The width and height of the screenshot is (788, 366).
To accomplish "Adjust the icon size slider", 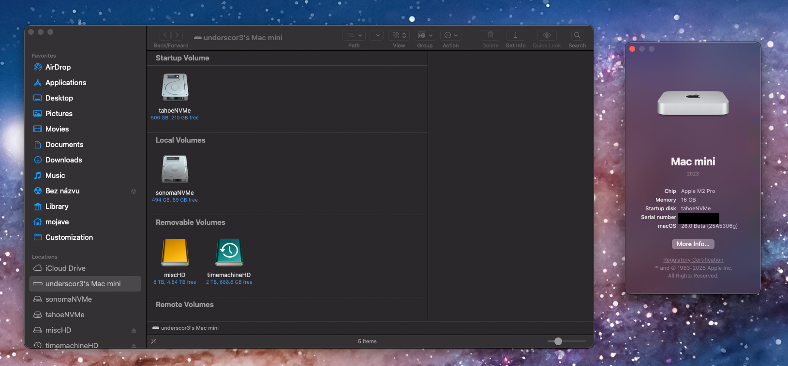I will (558, 341).
